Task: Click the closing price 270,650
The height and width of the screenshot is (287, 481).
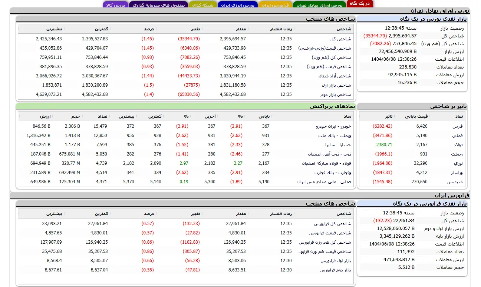Action: pyautogui.click(x=419, y=182)
